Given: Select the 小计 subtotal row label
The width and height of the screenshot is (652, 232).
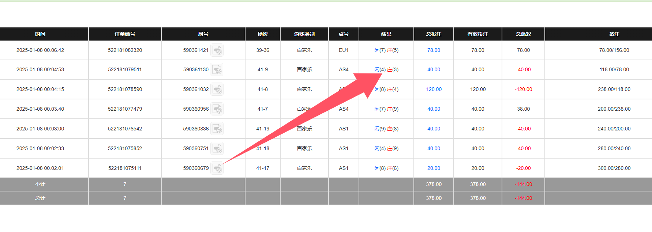Looking at the screenshot, I should [40, 185].
